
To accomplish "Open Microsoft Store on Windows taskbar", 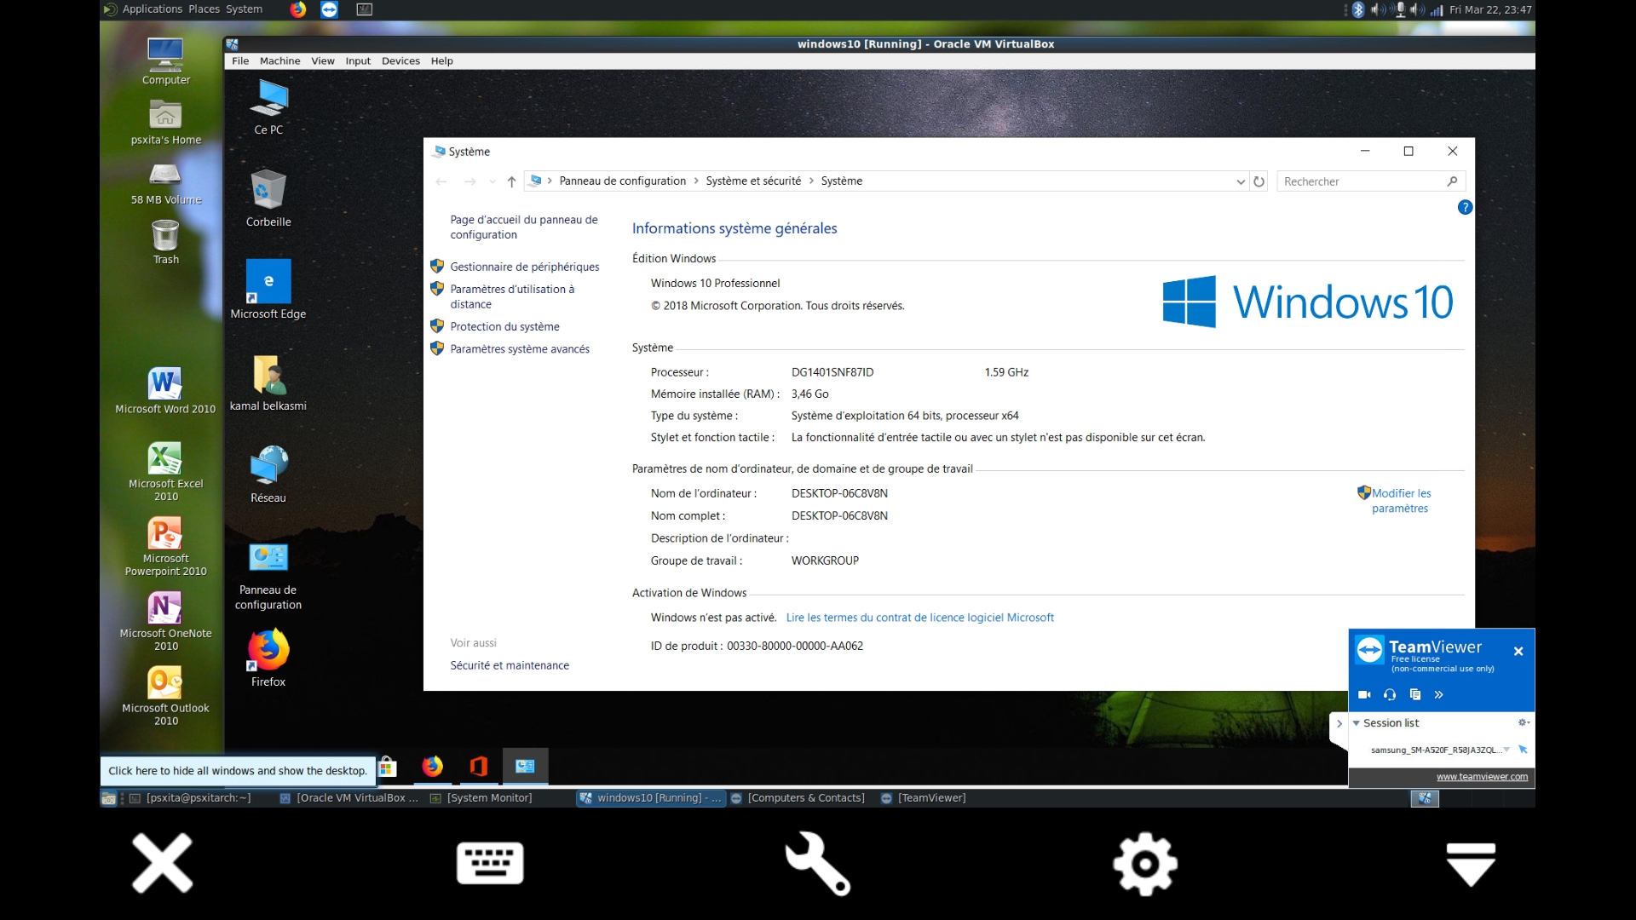I will click(x=387, y=767).
